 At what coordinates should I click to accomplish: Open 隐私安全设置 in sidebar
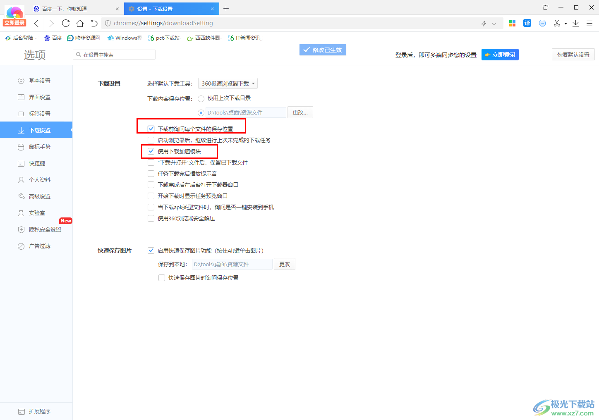(36, 229)
